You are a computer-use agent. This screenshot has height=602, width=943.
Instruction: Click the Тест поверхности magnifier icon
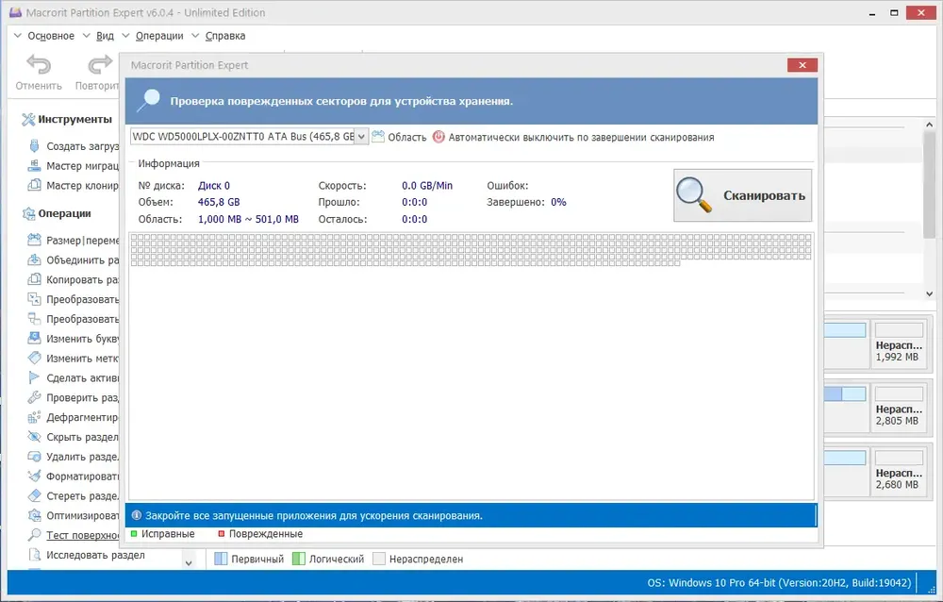(x=34, y=535)
